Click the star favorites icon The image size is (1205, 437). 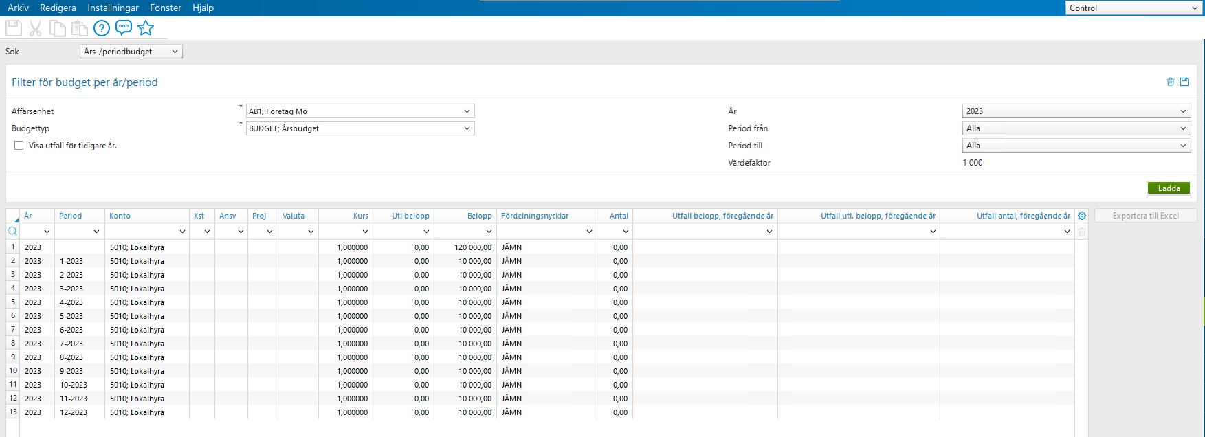coord(146,28)
